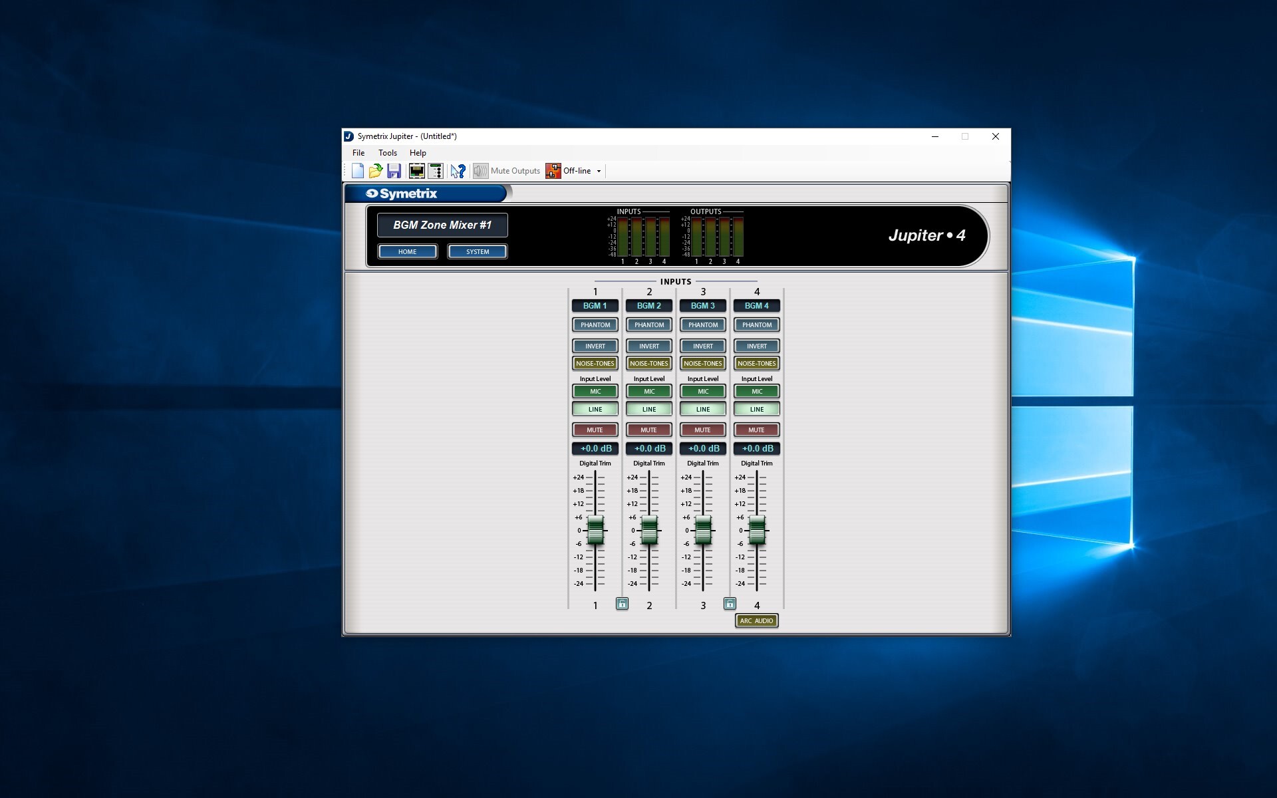Click the network port toolbar icon
Image resolution: width=1277 pixels, height=798 pixels.
coord(416,171)
